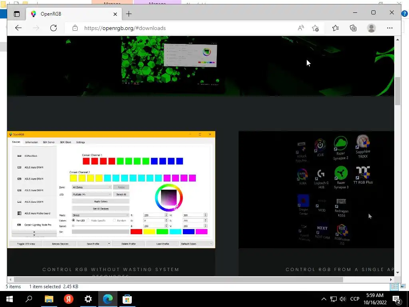Pick the red preset color swatch
Viewport: 409px width, 307px height.
click(136, 231)
